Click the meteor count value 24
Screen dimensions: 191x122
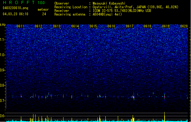(x=44, y=14)
